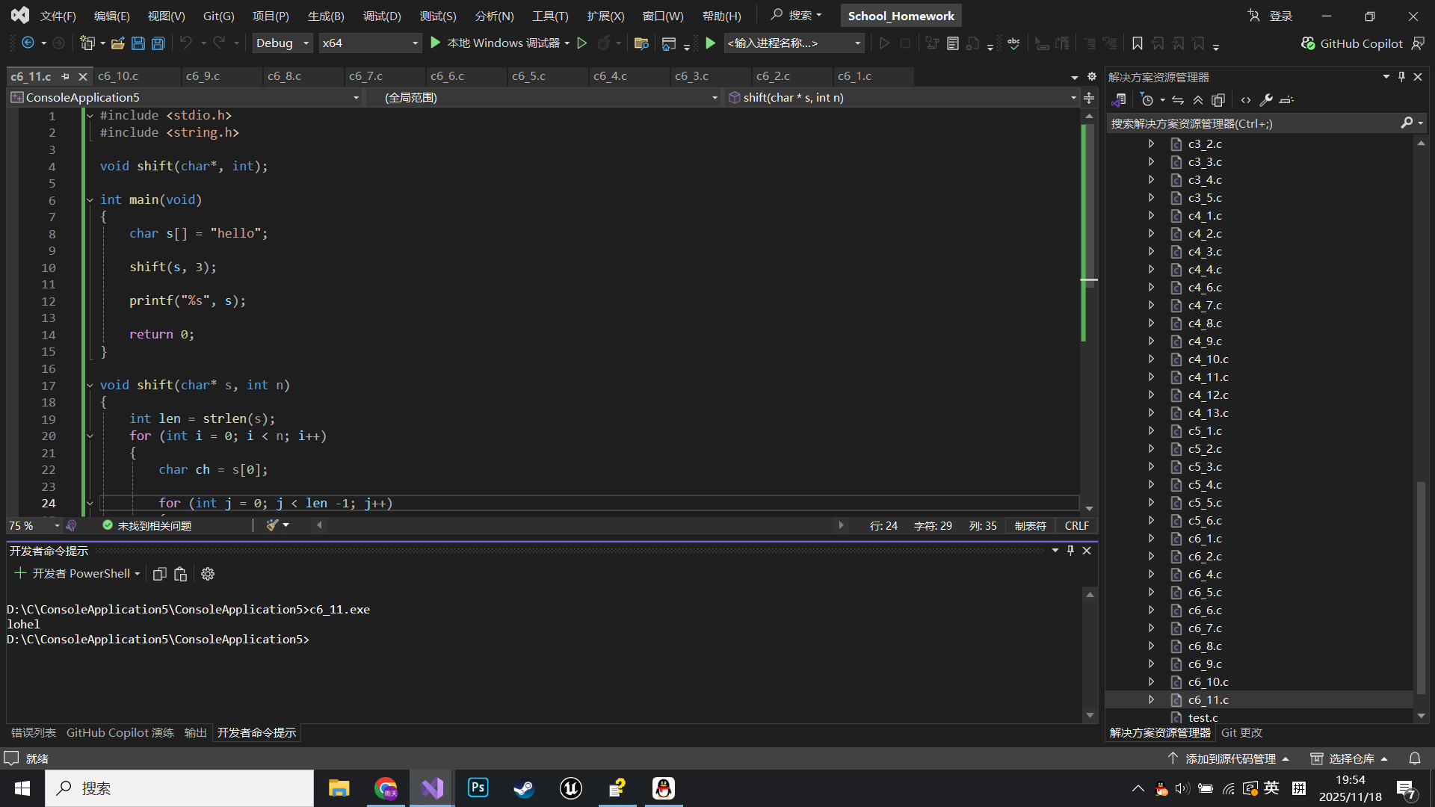
Task: Switch to the c6_10.c editor tab
Action: (118, 76)
